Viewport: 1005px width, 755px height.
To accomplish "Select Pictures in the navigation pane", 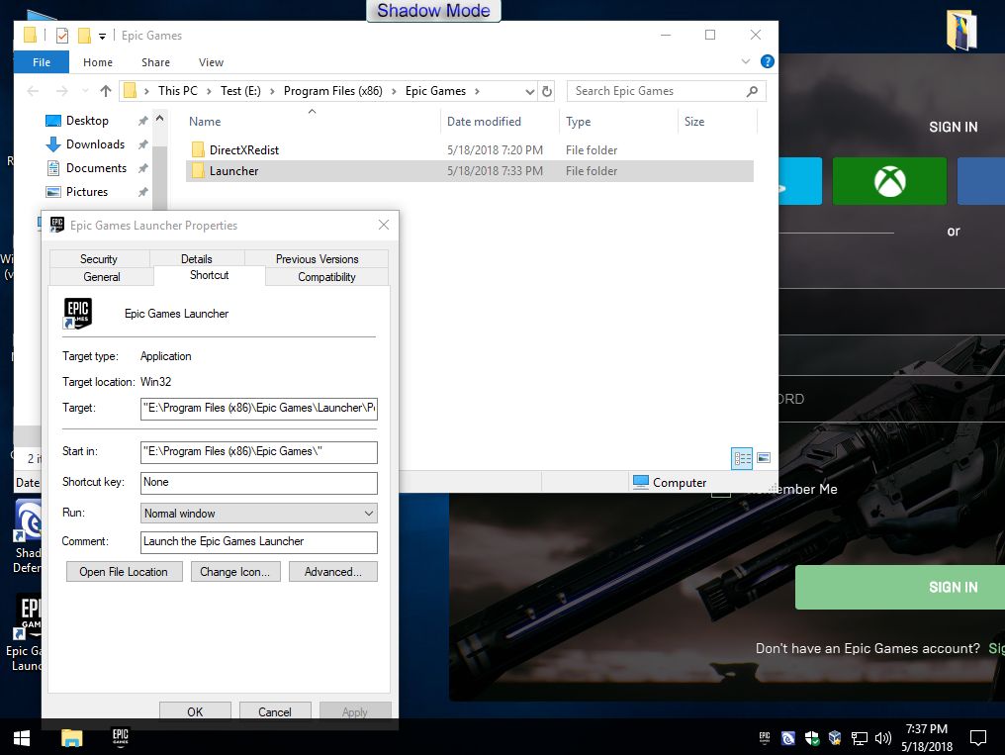I will tap(86, 192).
